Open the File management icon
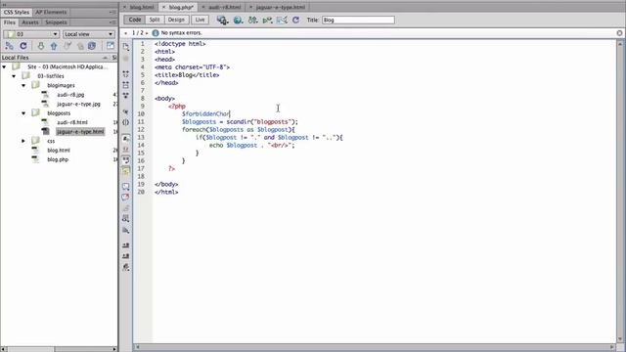Image resolution: width=626 pixels, height=352 pixels. [252, 20]
